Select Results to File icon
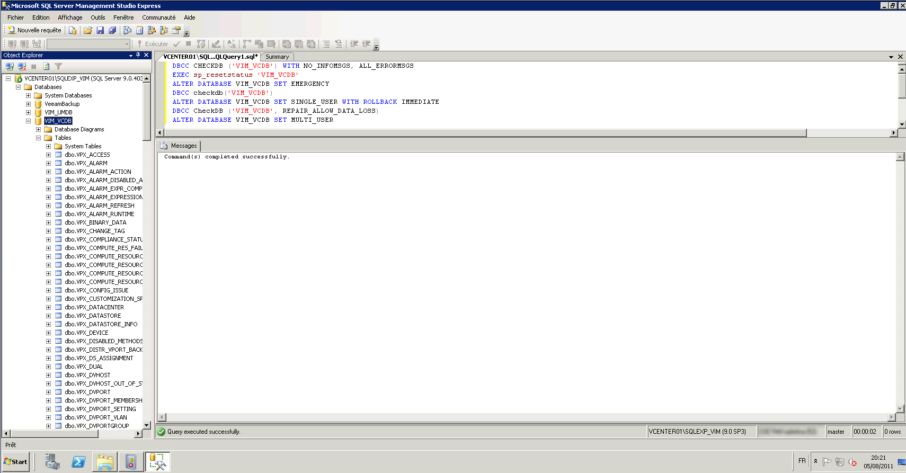This screenshot has height=473, width=906. point(311,44)
